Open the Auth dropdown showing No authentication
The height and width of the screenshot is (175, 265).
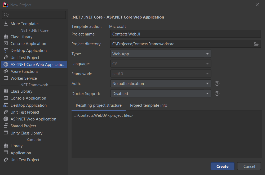pyautogui.click(x=161, y=84)
